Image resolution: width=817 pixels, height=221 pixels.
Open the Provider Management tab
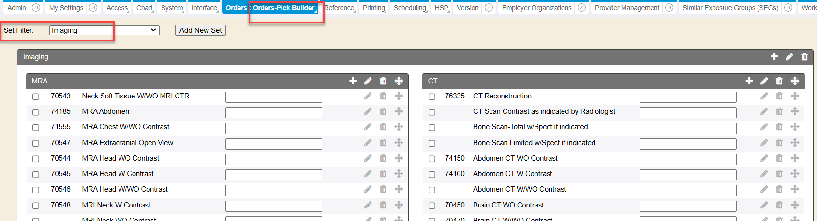pyautogui.click(x=626, y=8)
